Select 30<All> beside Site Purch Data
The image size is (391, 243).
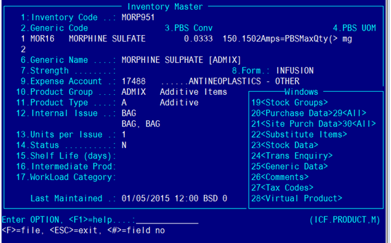(359, 124)
